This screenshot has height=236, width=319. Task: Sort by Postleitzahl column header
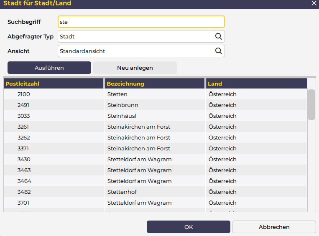54,84
